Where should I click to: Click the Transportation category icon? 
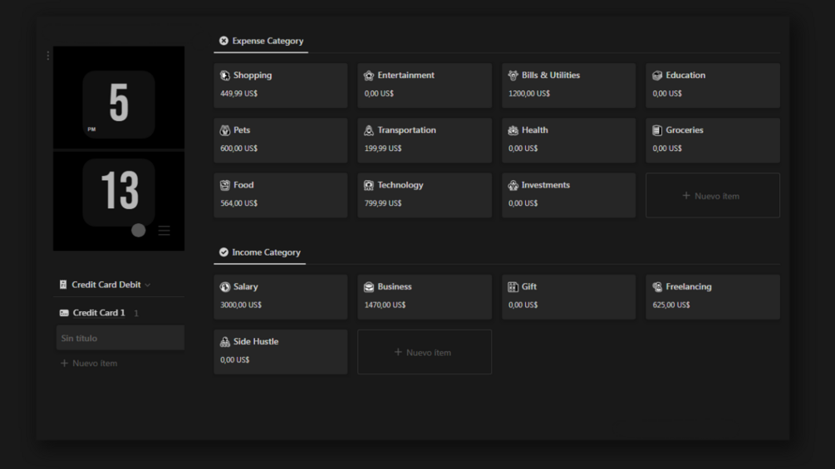point(369,130)
